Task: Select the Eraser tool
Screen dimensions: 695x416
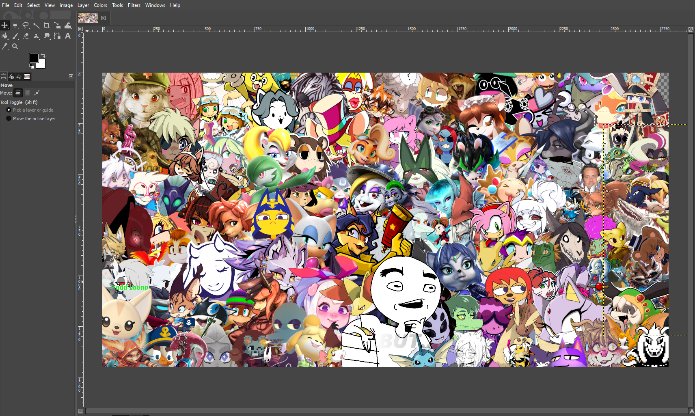Action: (26, 36)
